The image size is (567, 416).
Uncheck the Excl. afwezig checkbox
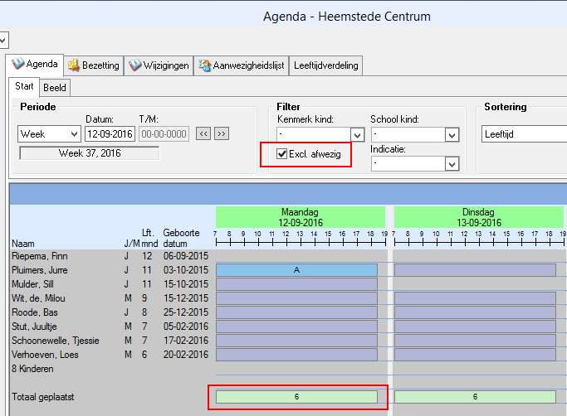pos(283,153)
